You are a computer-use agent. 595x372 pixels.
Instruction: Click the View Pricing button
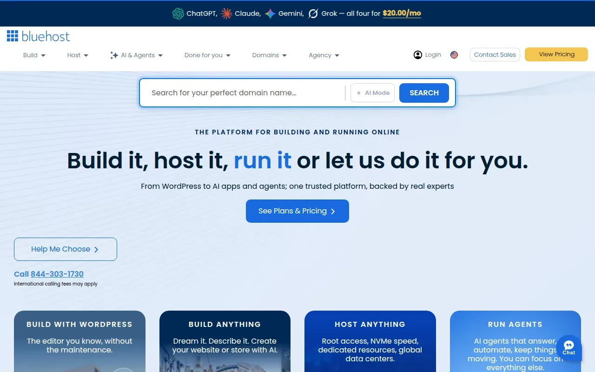point(556,54)
